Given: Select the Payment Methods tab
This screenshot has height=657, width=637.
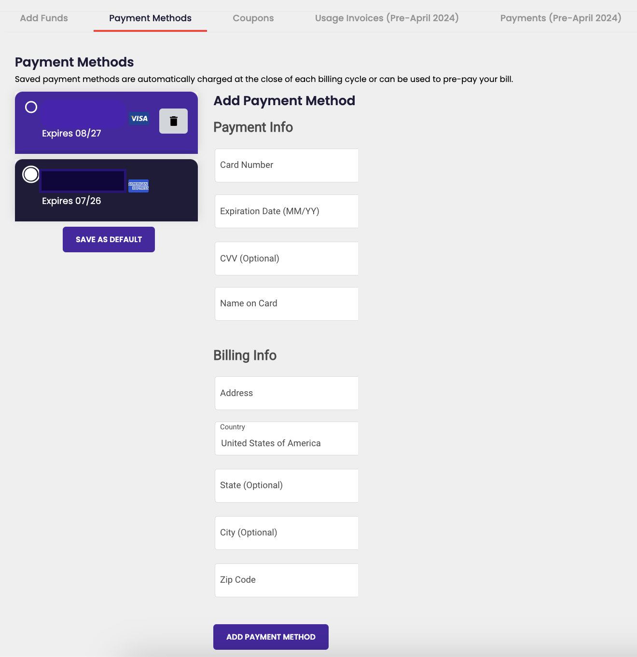Looking at the screenshot, I should pos(150,18).
